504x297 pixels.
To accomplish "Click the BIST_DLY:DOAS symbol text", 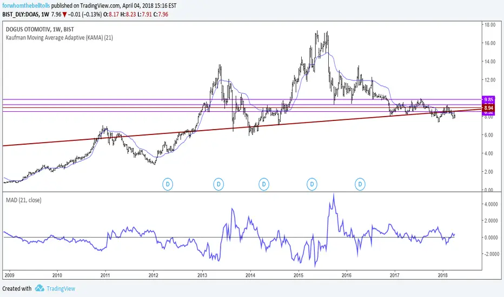I will (21, 14).
